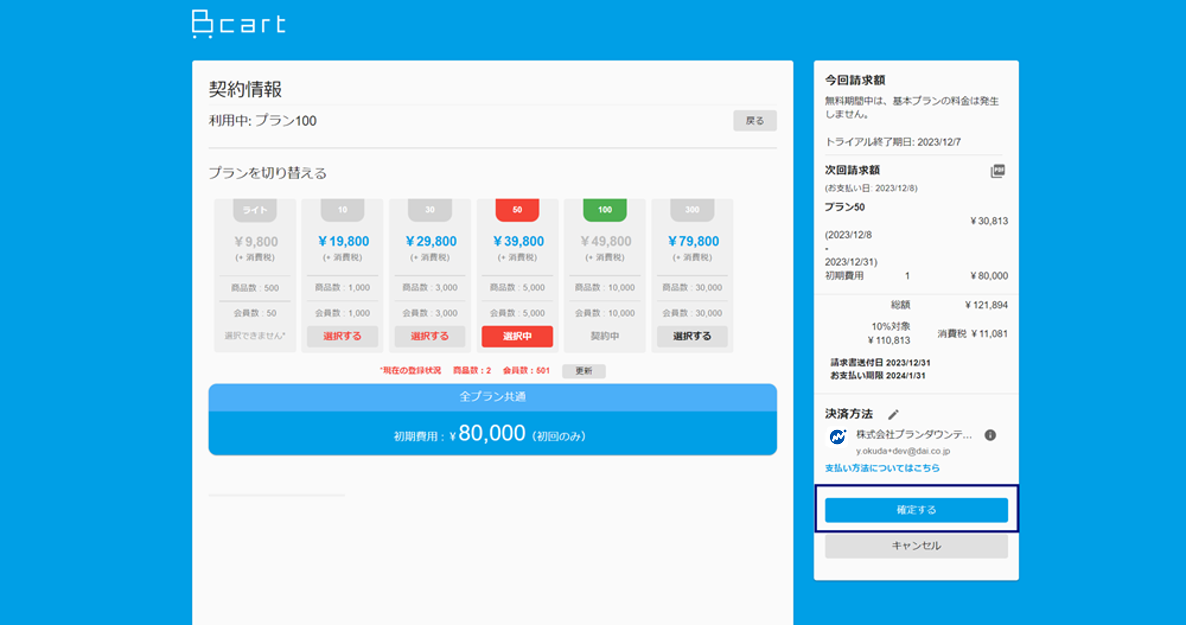1186x625 pixels.
Task: Click the 契約情報 heading
Action: pyautogui.click(x=246, y=90)
